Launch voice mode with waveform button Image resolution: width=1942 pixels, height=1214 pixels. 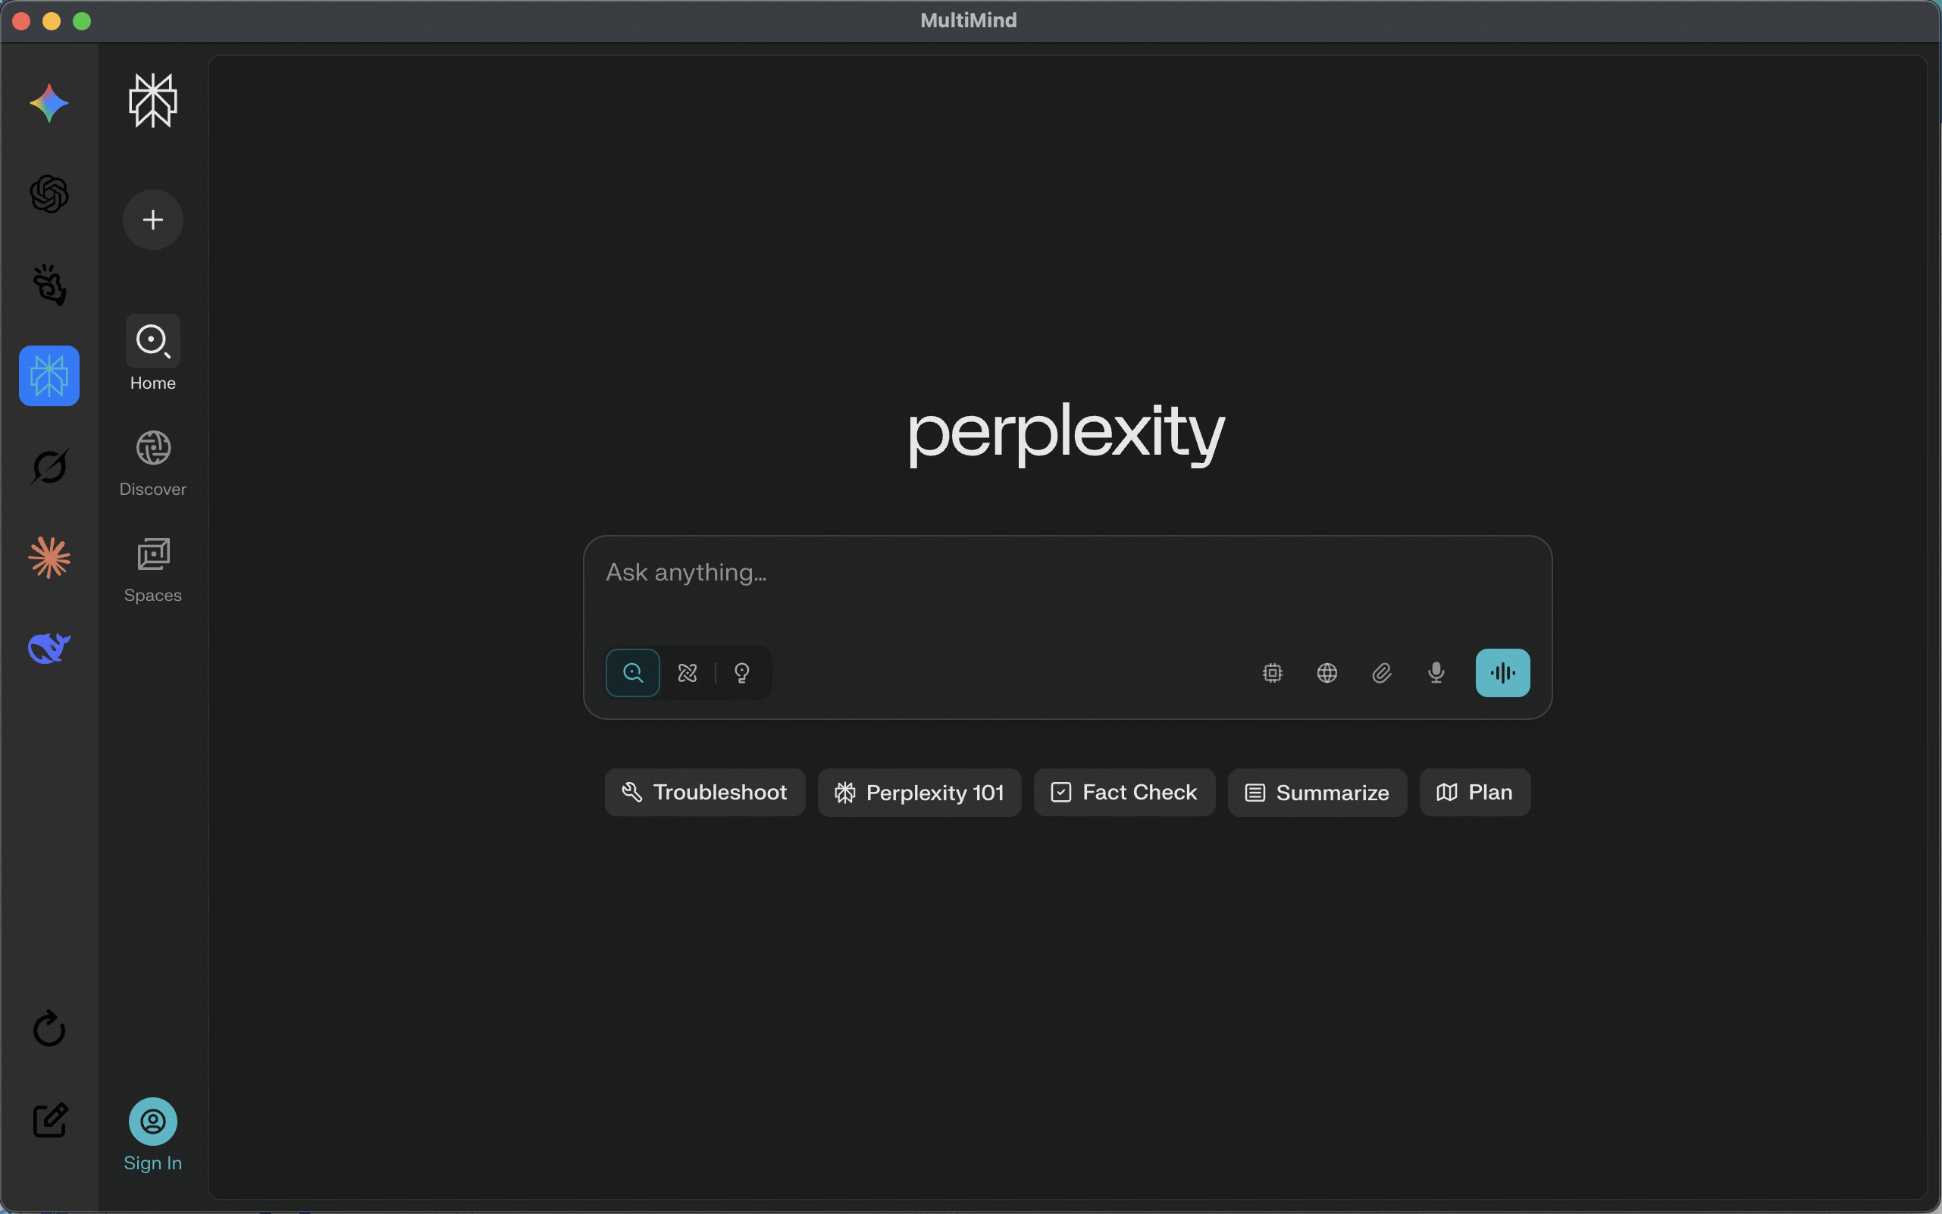pos(1502,673)
